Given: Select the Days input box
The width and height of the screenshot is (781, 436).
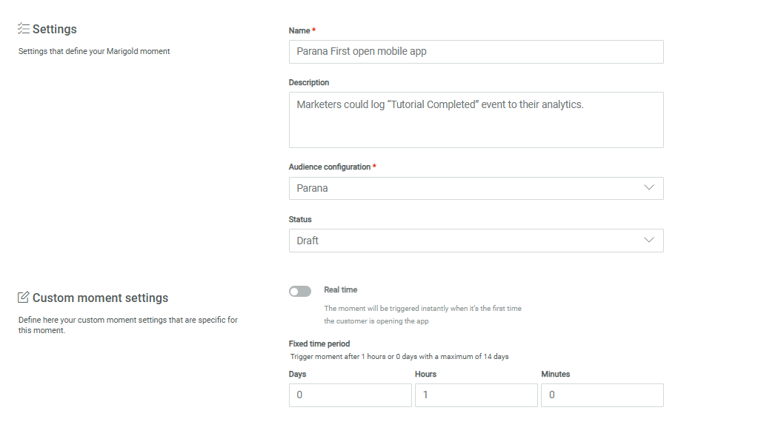Looking at the screenshot, I should (x=350, y=395).
